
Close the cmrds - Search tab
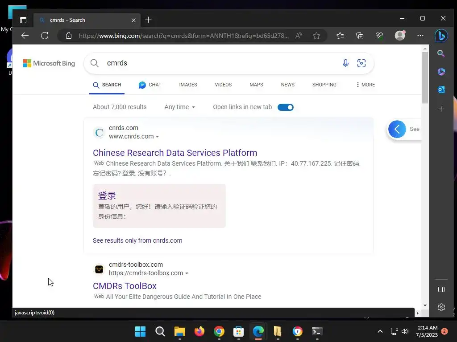click(x=133, y=20)
